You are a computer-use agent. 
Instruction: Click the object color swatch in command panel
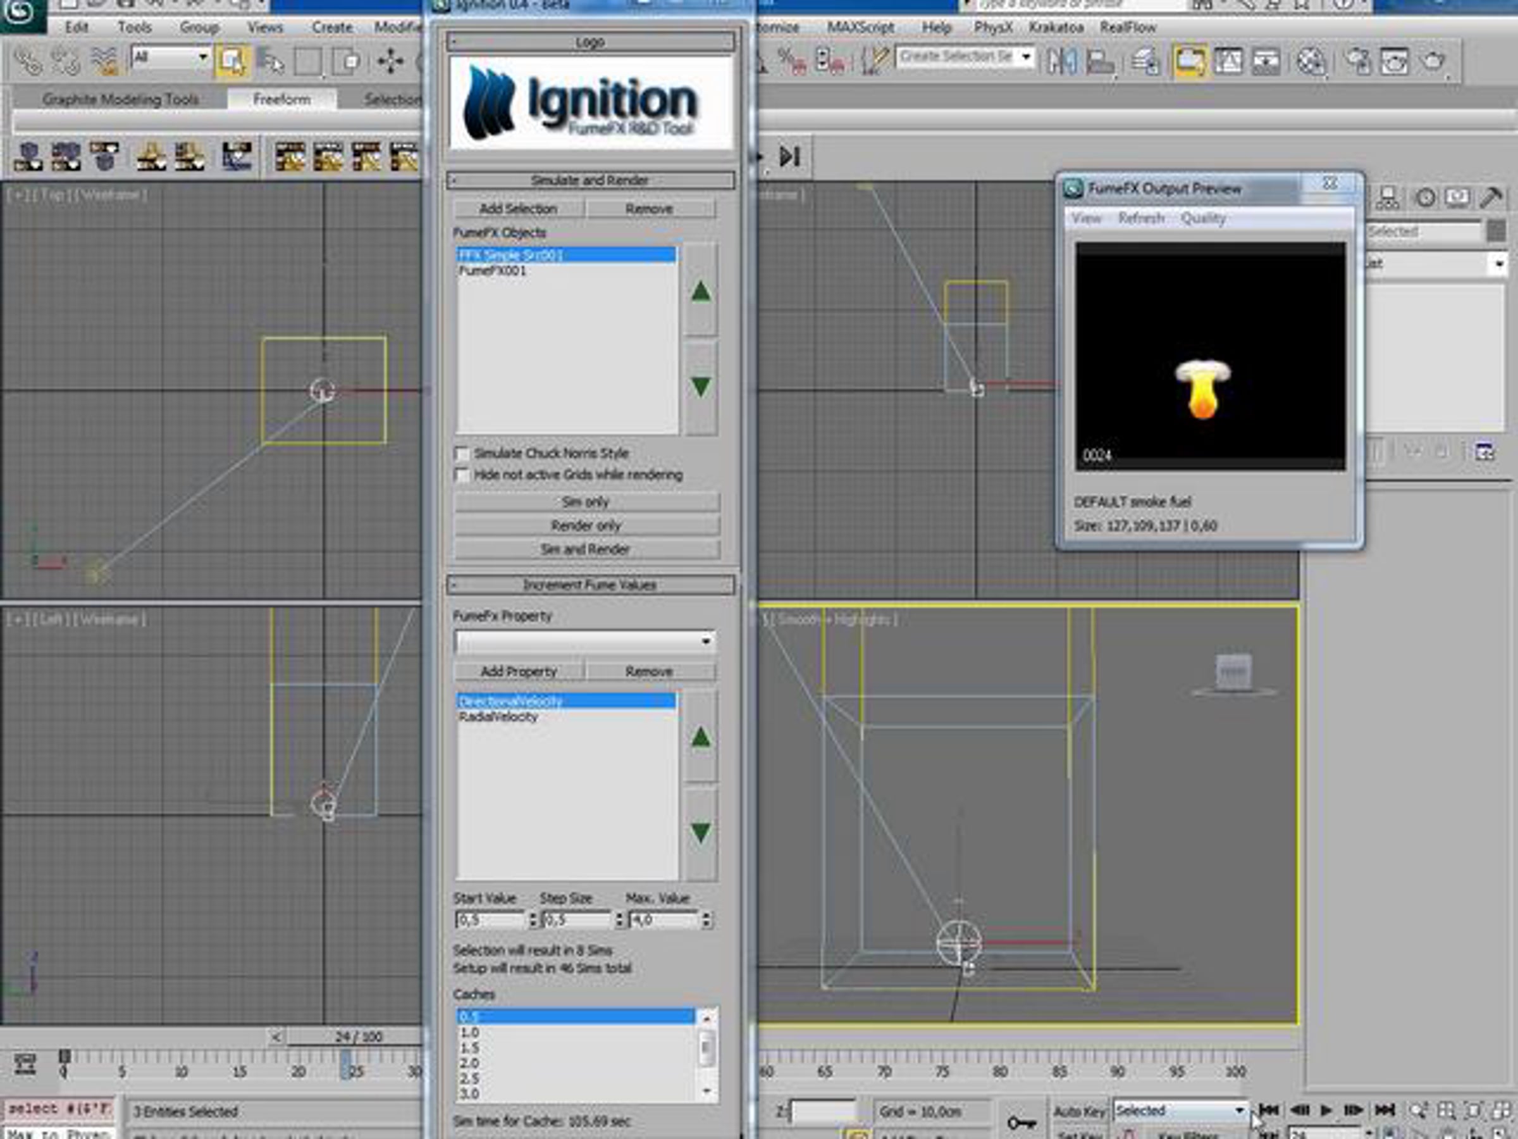point(1496,232)
